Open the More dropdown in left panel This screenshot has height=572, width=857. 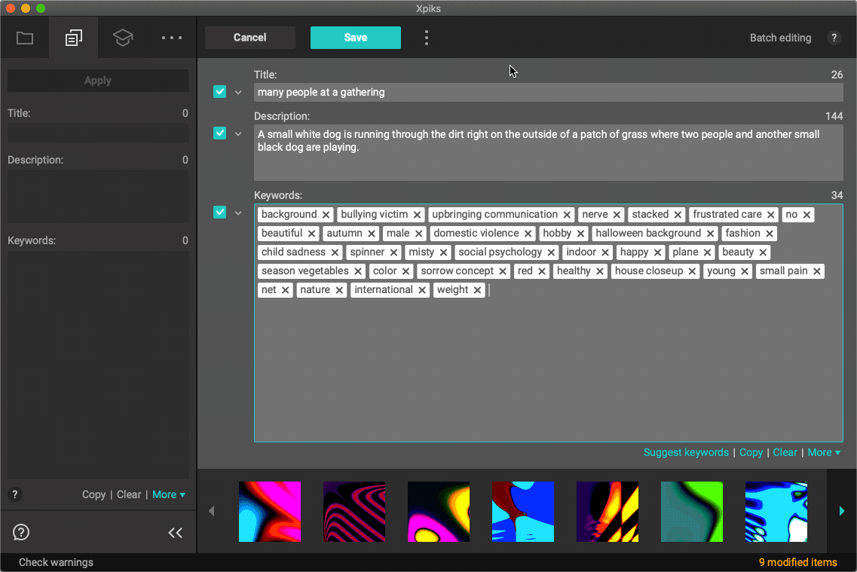coord(168,494)
